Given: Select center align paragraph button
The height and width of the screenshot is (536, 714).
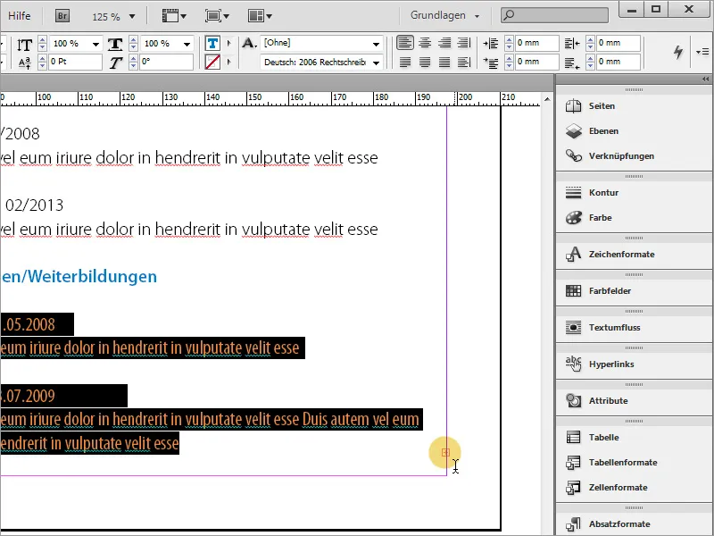Looking at the screenshot, I should (x=425, y=43).
